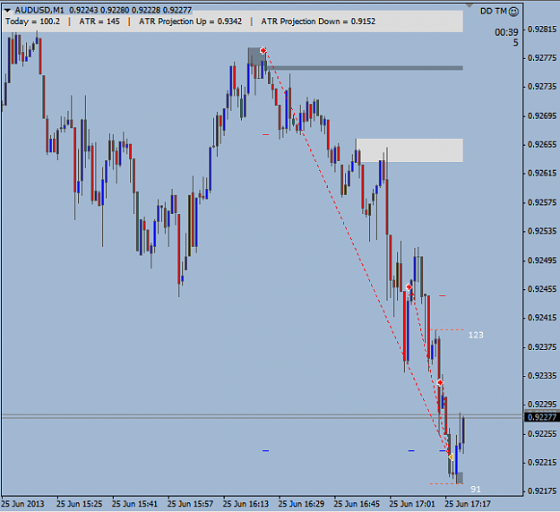Click the red dash marker below the 16:13 high
Screen dimensions: 560x512
point(265,134)
